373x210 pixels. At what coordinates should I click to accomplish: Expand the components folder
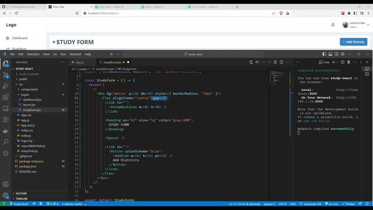(29, 89)
